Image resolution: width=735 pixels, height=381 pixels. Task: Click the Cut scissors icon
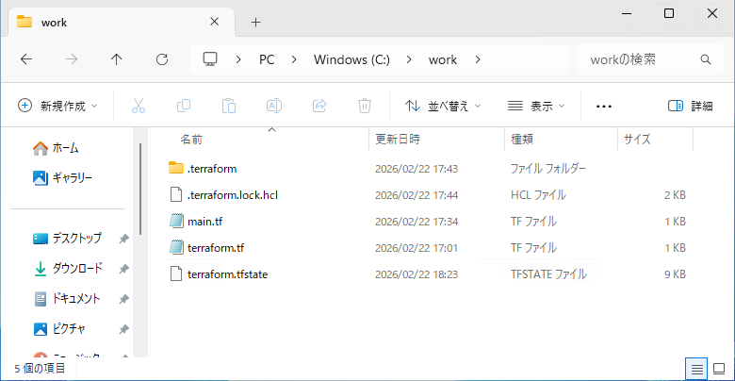(139, 106)
